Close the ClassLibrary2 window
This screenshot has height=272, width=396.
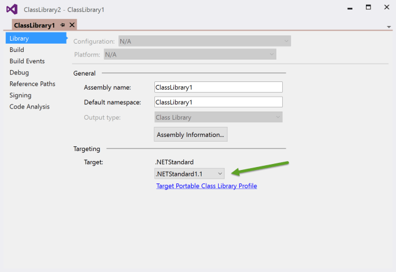(x=387, y=7)
